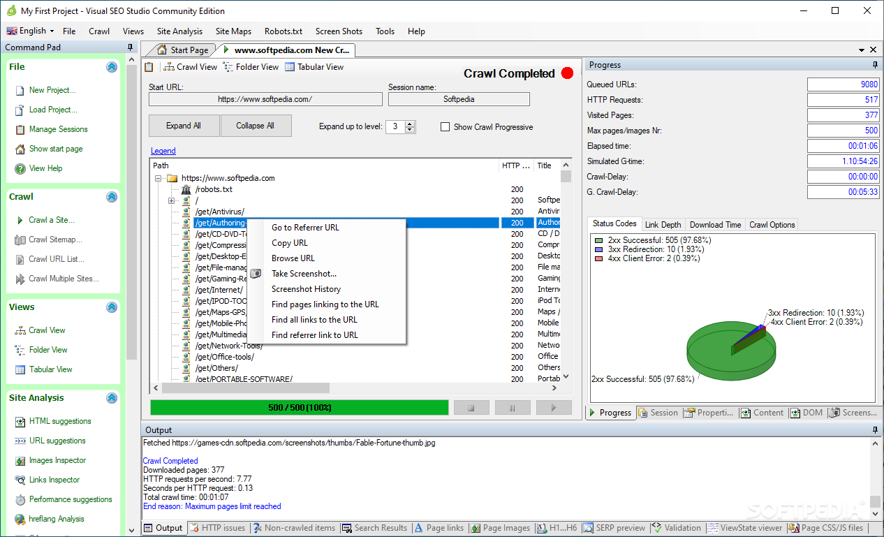Collapse the Views section in Command Pad
Image resolution: width=884 pixels, height=537 pixels.
112,307
